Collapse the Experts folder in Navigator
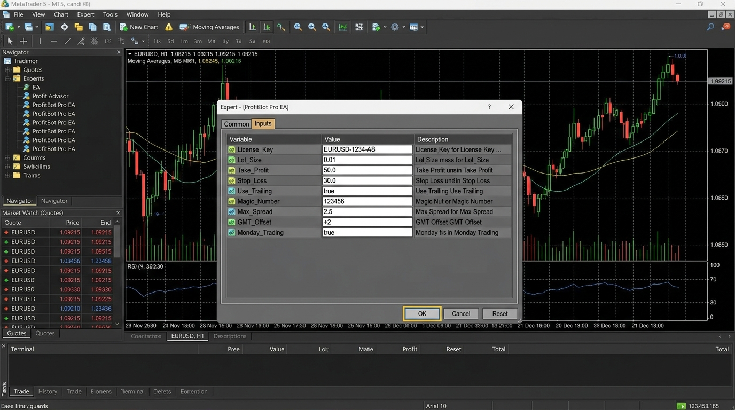Image resolution: width=735 pixels, height=410 pixels. pyautogui.click(x=7, y=78)
